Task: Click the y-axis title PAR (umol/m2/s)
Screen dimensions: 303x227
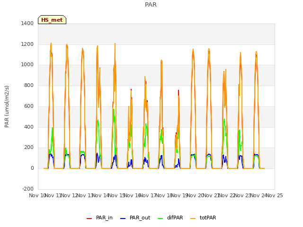Action: click(x=7, y=106)
